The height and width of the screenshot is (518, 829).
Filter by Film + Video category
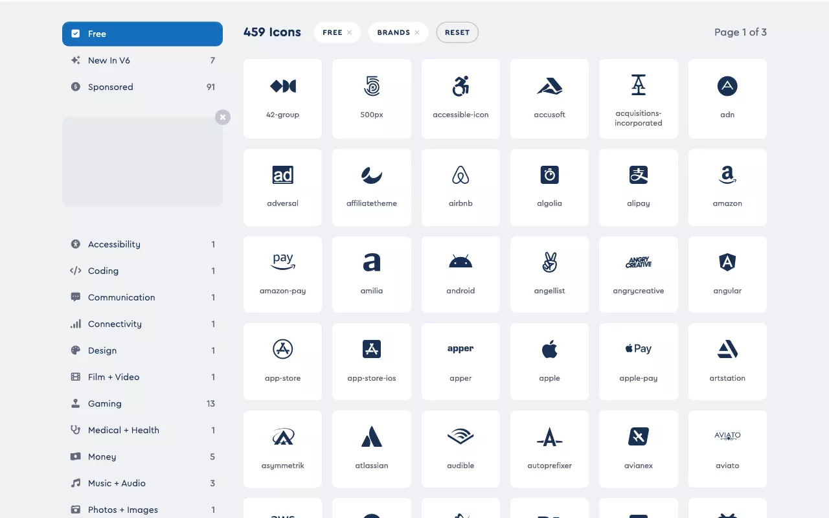pos(142,377)
